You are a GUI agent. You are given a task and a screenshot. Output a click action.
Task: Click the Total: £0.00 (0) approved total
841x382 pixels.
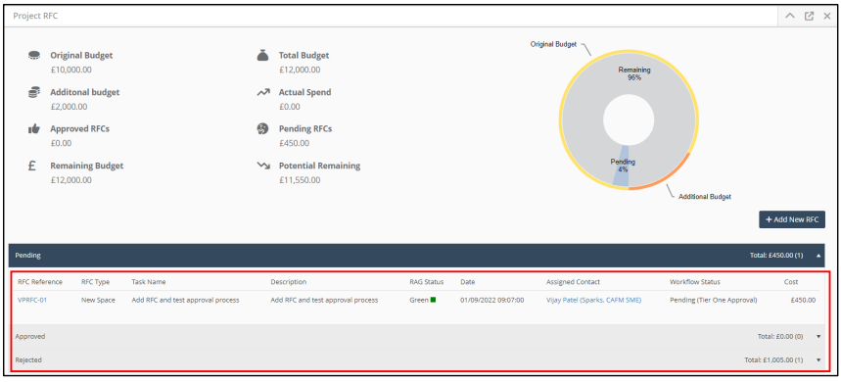click(x=780, y=336)
